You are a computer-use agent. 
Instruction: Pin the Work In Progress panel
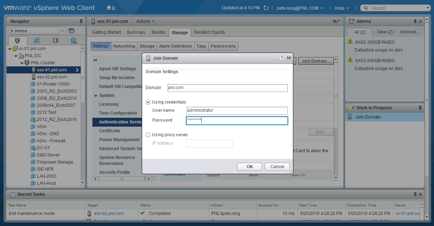point(421,108)
